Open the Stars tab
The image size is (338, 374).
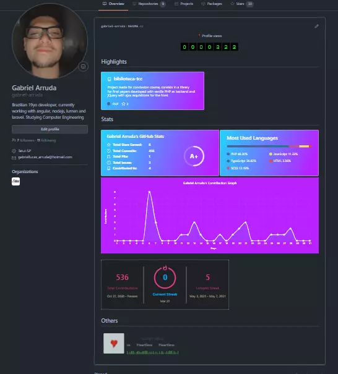click(x=241, y=4)
